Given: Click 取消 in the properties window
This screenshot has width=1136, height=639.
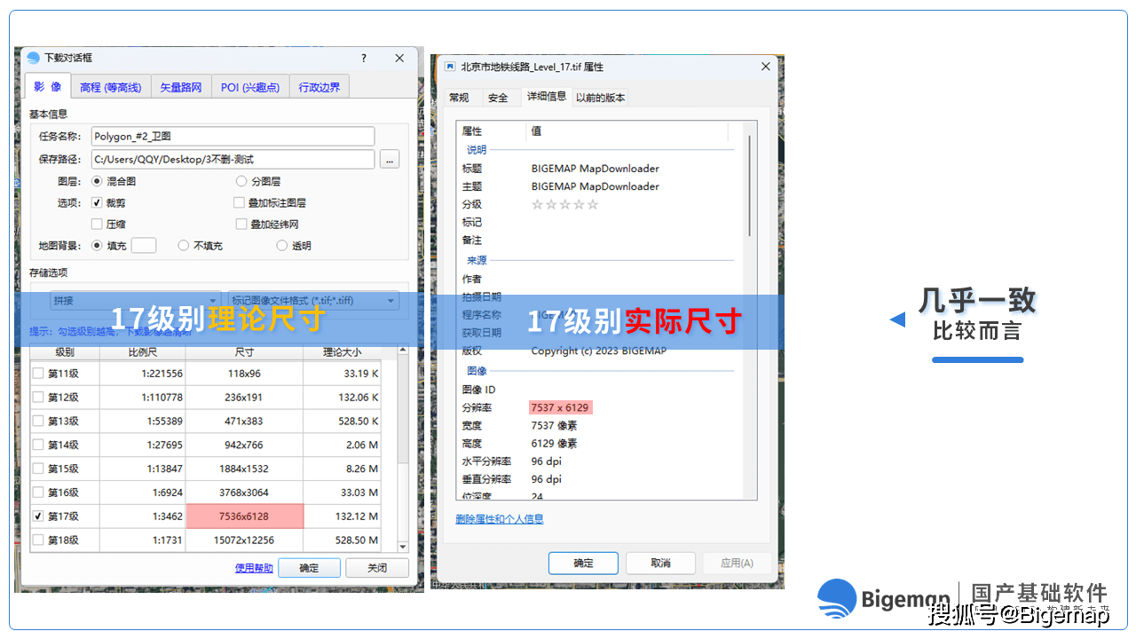Looking at the screenshot, I should (660, 563).
